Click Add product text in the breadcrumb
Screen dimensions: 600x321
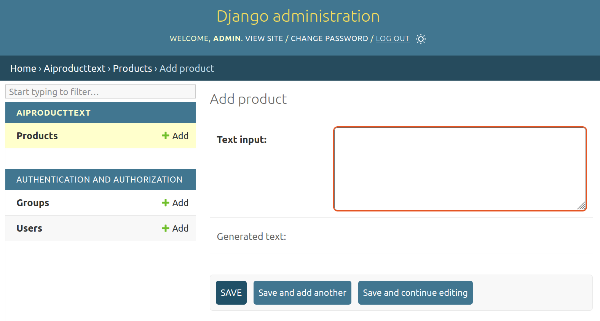[187, 68]
